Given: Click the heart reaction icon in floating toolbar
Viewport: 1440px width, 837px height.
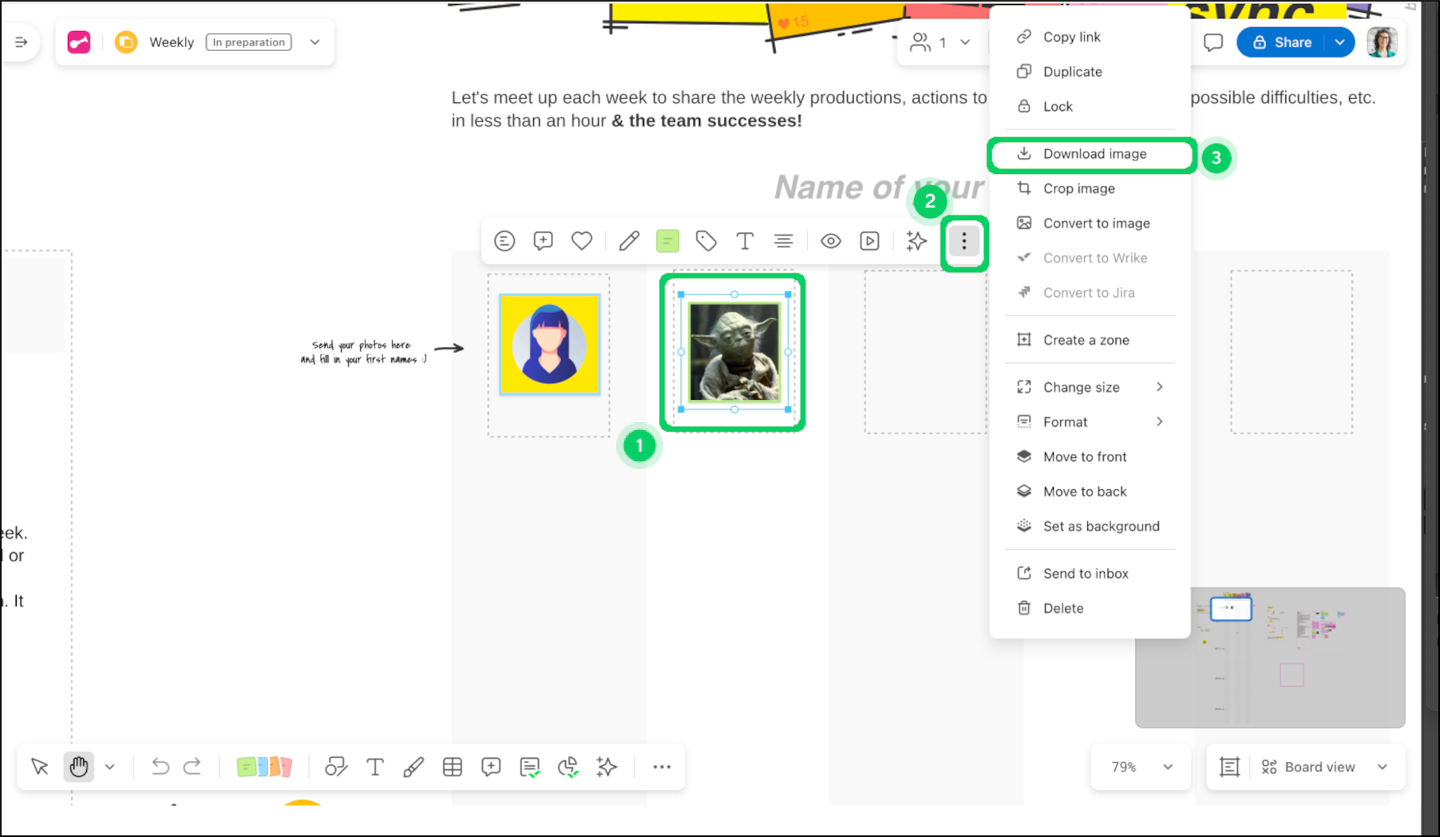Looking at the screenshot, I should pyautogui.click(x=582, y=240).
